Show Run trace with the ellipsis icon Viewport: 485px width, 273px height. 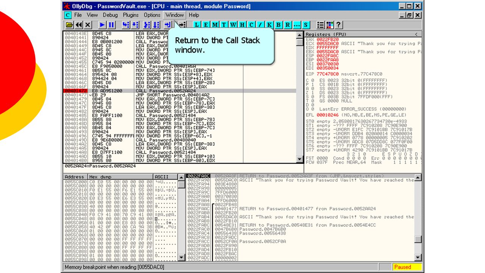(296, 25)
